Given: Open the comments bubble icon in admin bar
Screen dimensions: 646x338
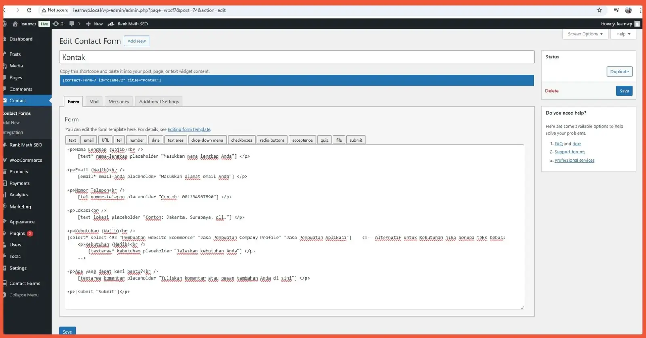Looking at the screenshot, I should pos(72,24).
